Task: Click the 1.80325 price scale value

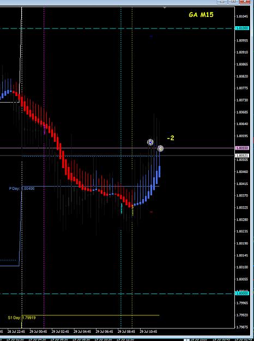Action: 242,208
